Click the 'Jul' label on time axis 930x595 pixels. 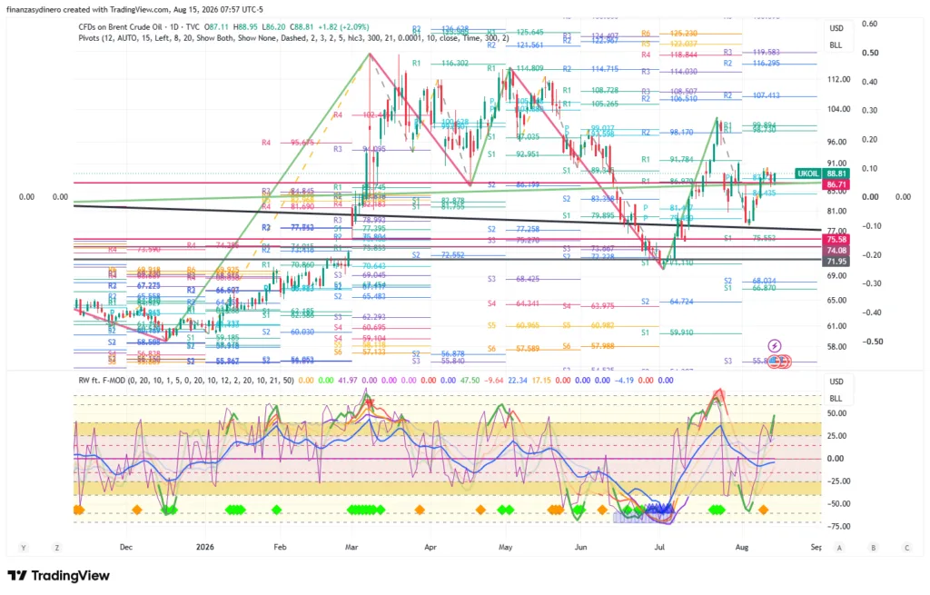click(659, 547)
